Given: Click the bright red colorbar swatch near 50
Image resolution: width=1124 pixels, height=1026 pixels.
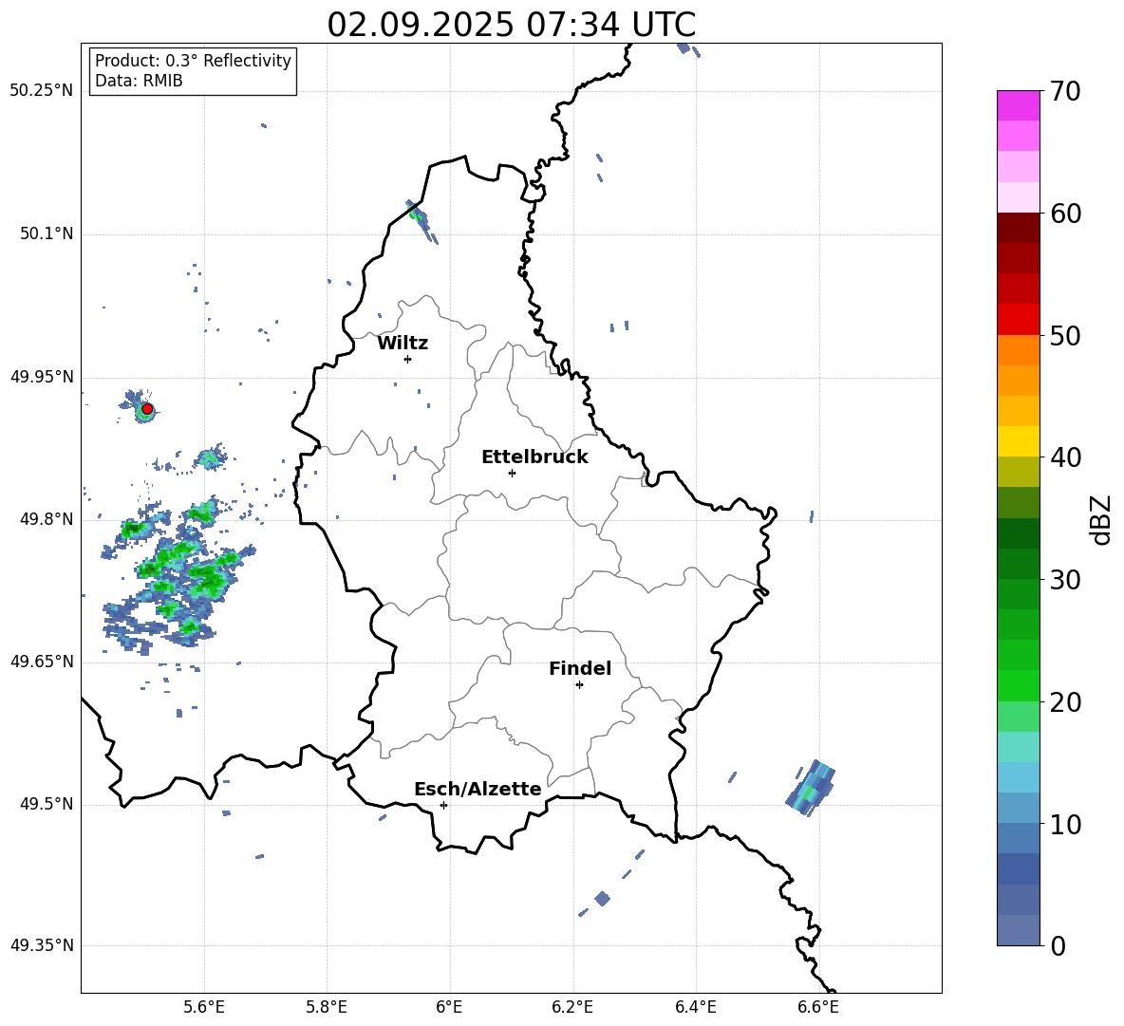Looking at the screenshot, I should coord(1018,320).
